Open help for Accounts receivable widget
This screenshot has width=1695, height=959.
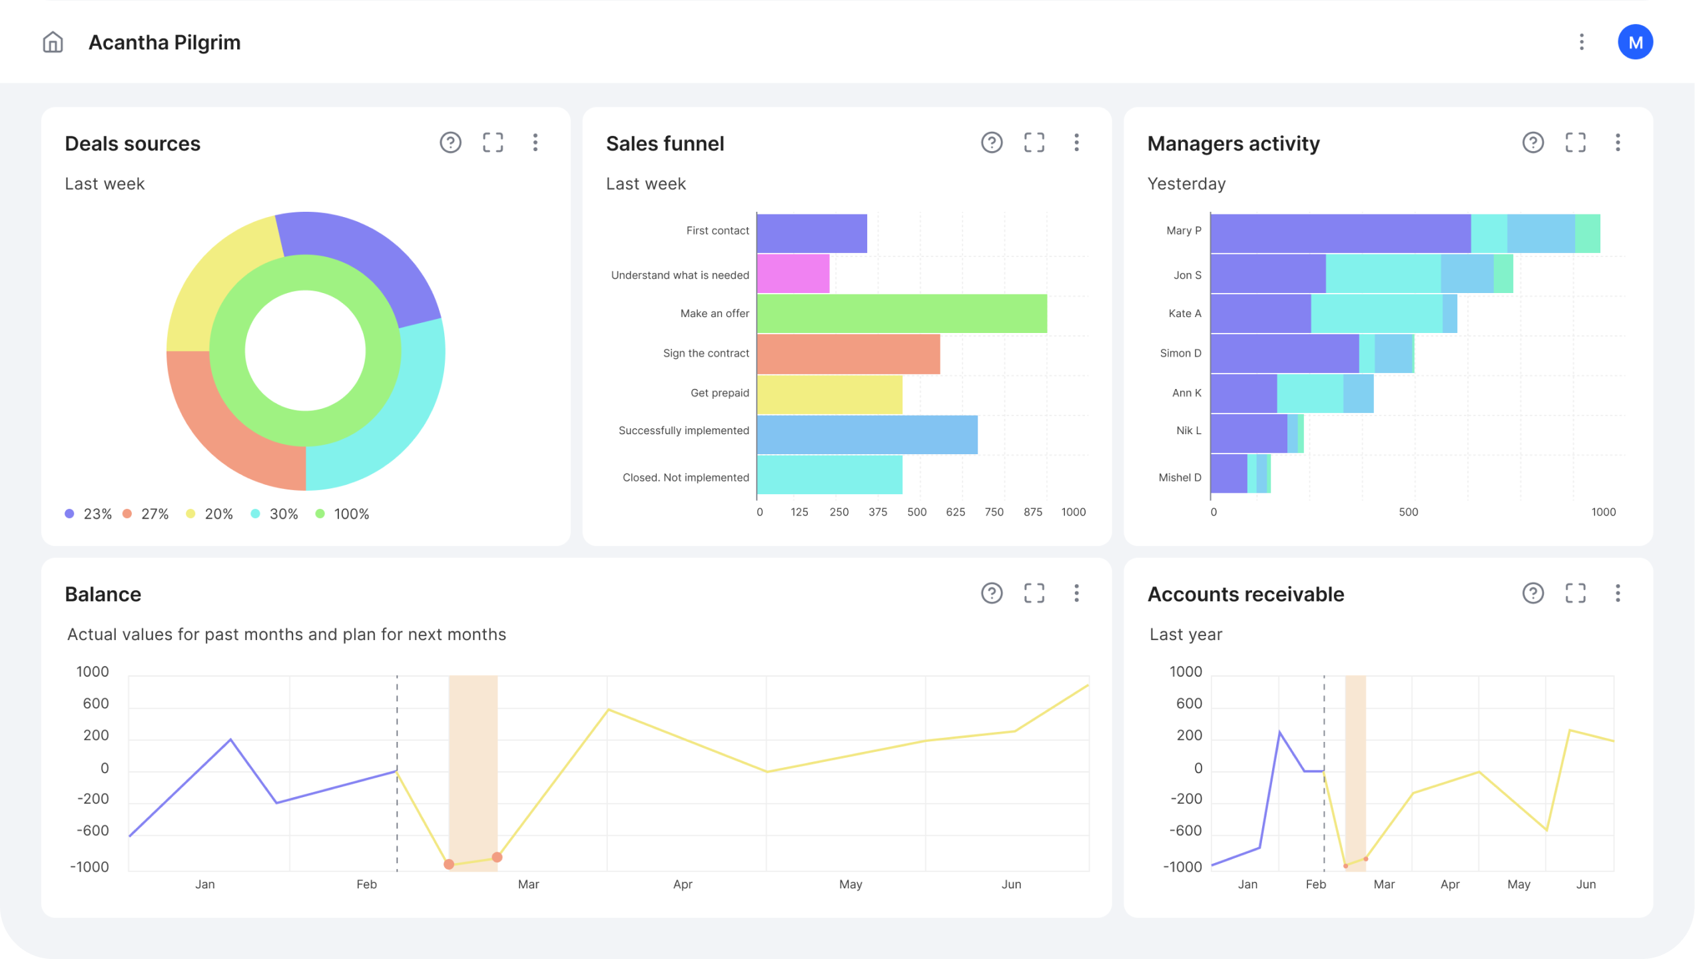pyautogui.click(x=1532, y=593)
